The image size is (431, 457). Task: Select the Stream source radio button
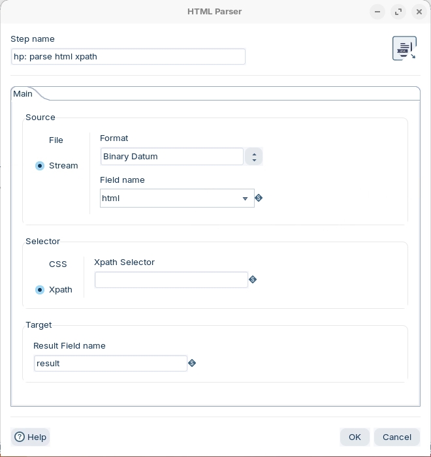click(40, 166)
